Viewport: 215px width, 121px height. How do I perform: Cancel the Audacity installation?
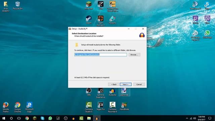point(139,84)
